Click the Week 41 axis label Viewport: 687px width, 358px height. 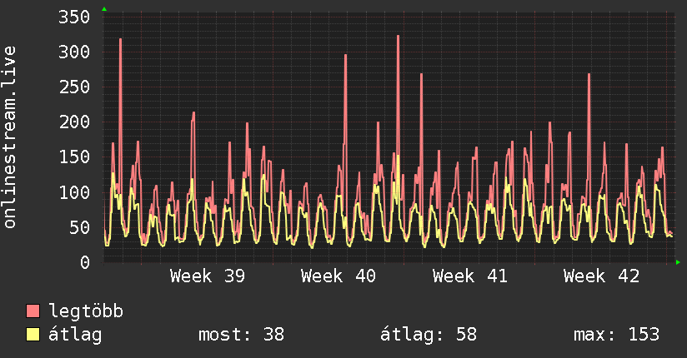coord(470,276)
